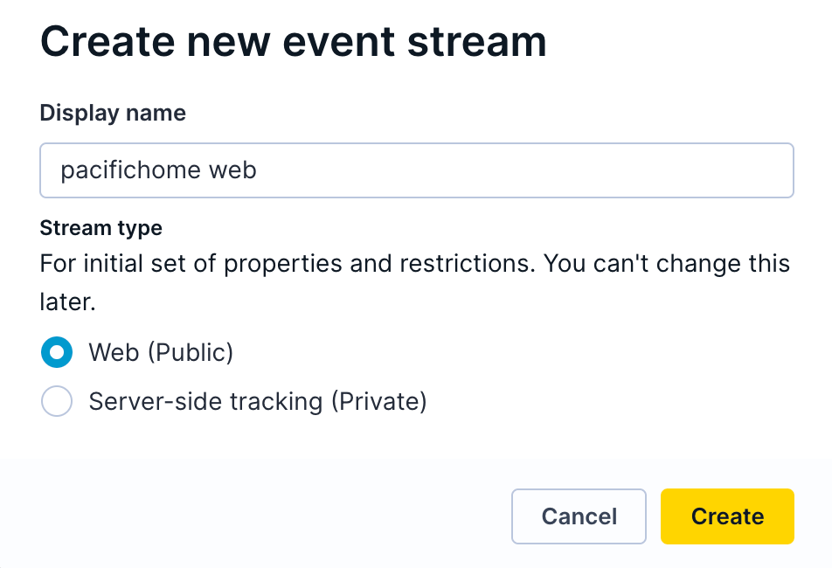Choose the Server-side tracking (Private) radio button

coord(57,401)
